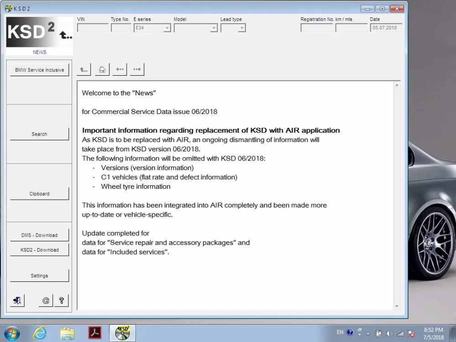Launch Internet Explorer from the taskbar
This screenshot has height=342, width=456.
pyautogui.click(x=39, y=333)
